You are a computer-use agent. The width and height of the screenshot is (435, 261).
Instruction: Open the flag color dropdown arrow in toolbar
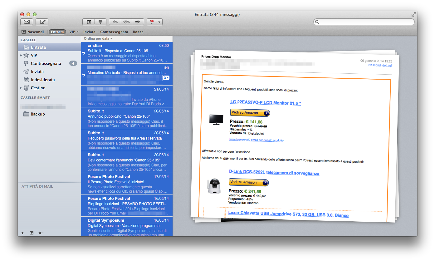(160, 22)
